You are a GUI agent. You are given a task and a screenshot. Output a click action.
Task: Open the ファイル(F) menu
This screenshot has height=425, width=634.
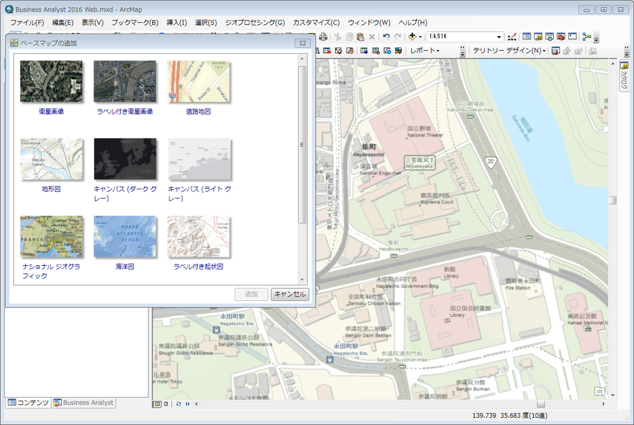tap(27, 22)
